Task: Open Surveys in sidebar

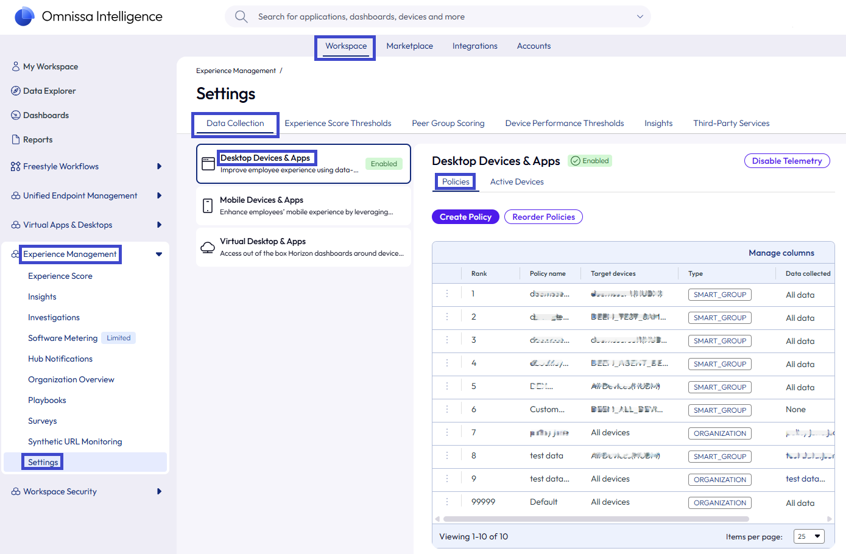Action: (x=42, y=421)
